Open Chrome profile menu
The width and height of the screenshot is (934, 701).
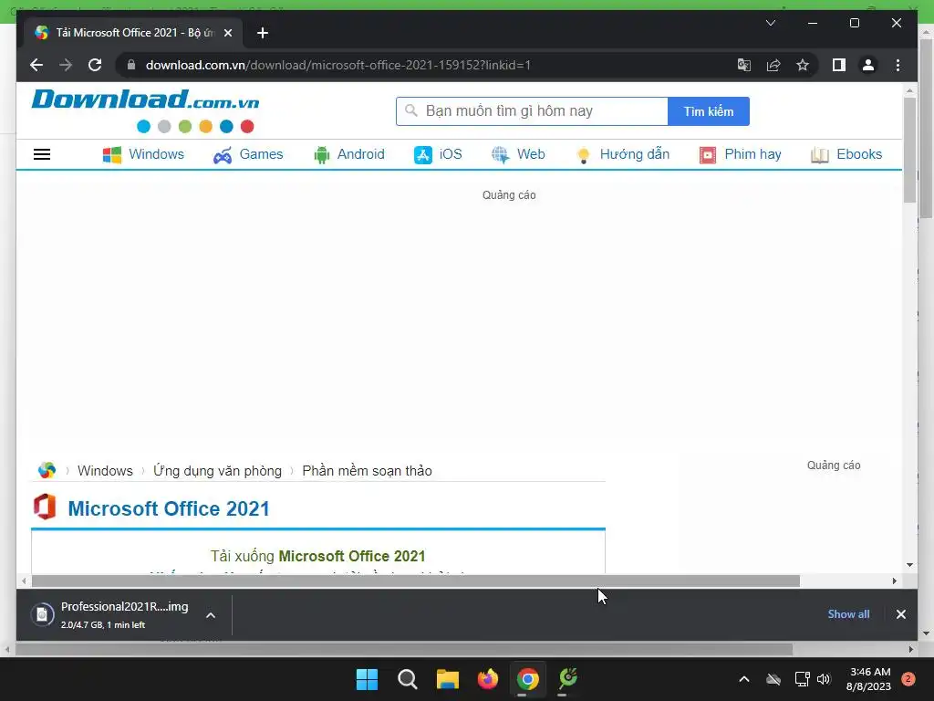[868, 65]
